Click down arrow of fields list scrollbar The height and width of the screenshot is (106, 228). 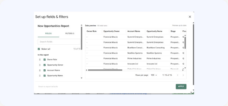pos(81,78)
